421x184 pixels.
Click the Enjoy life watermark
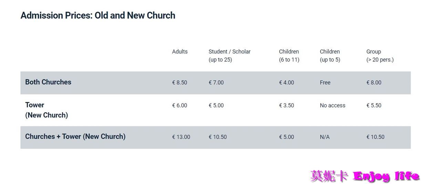pyautogui.click(x=386, y=176)
